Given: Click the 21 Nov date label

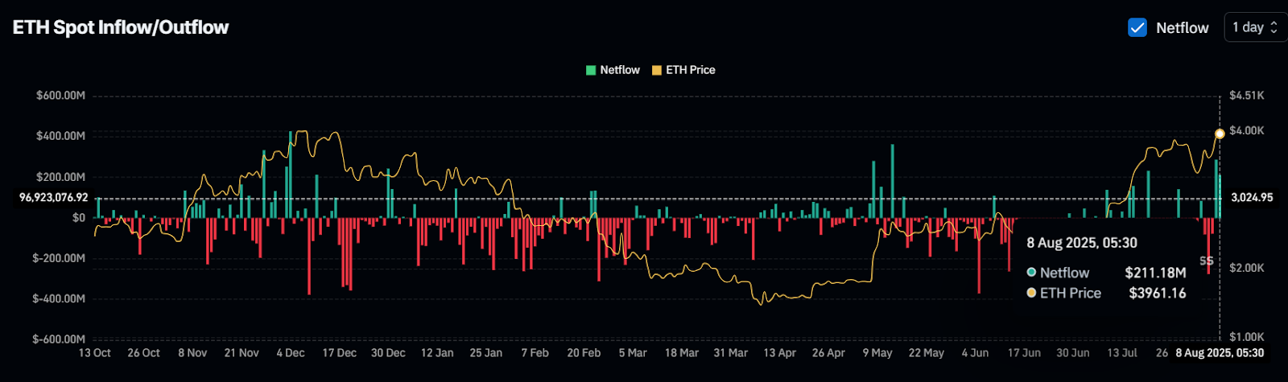Looking at the screenshot, I should point(242,353).
